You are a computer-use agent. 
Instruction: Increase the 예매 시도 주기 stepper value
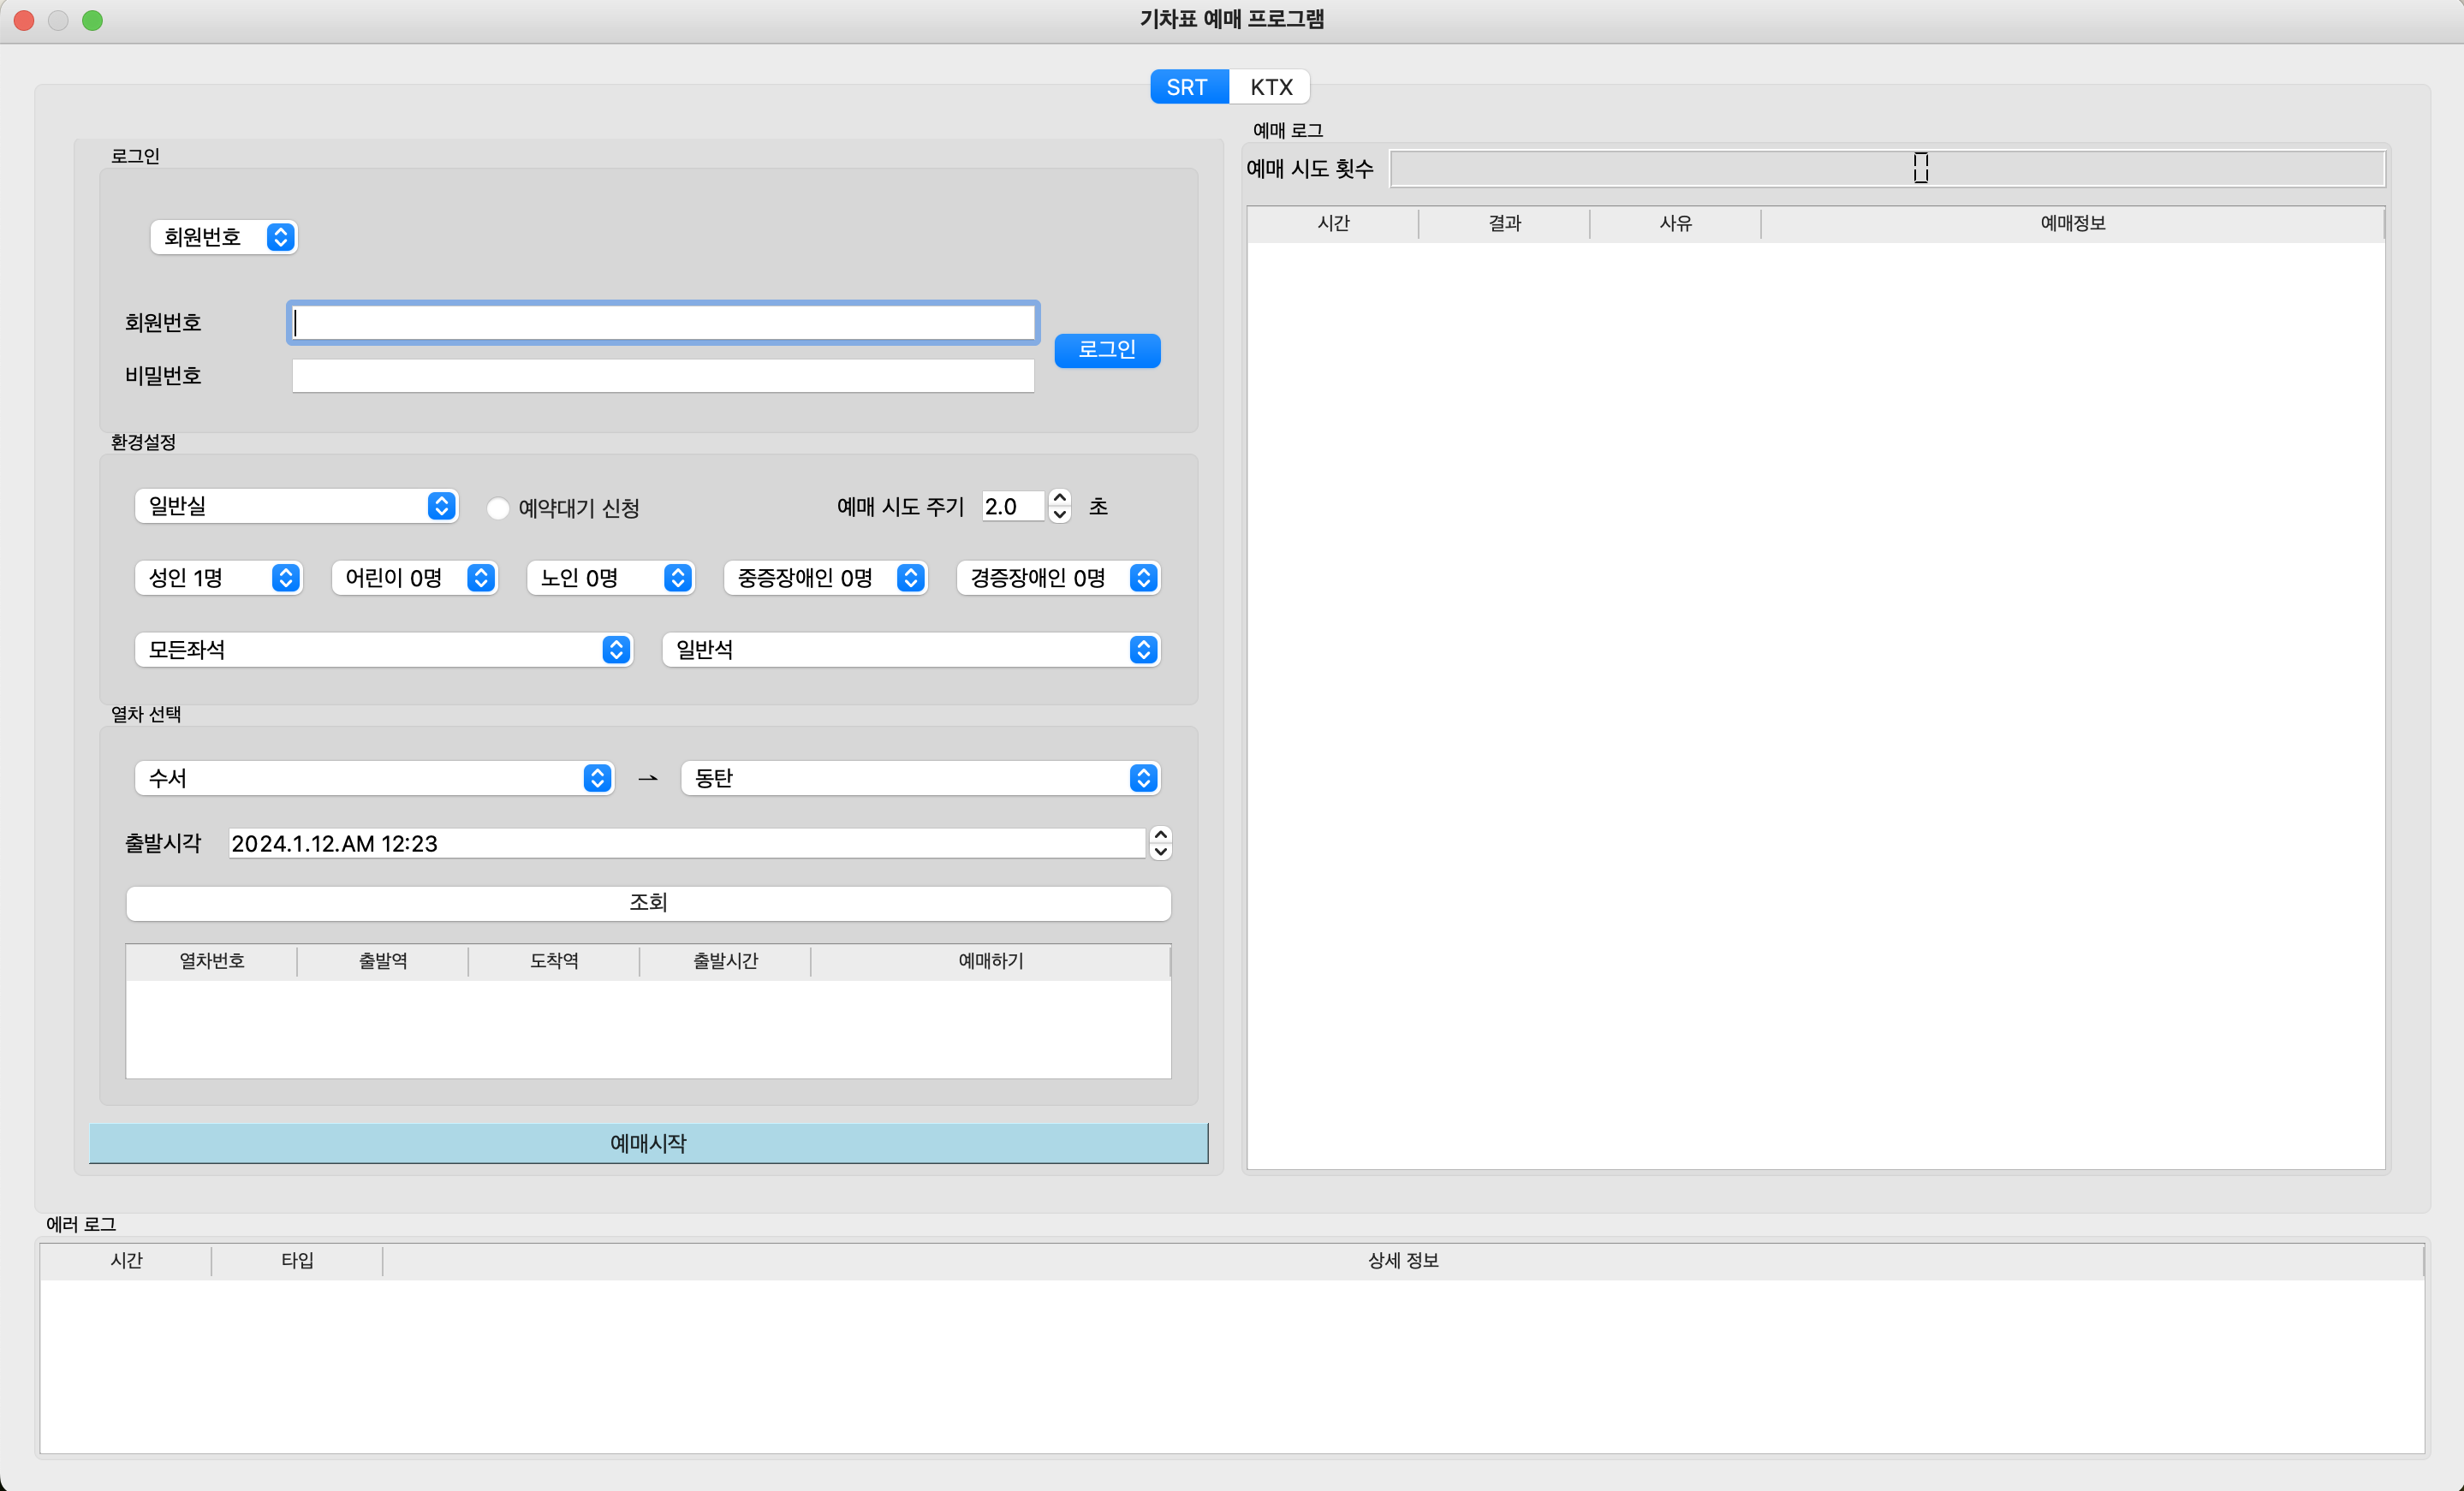pyautogui.click(x=1060, y=498)
